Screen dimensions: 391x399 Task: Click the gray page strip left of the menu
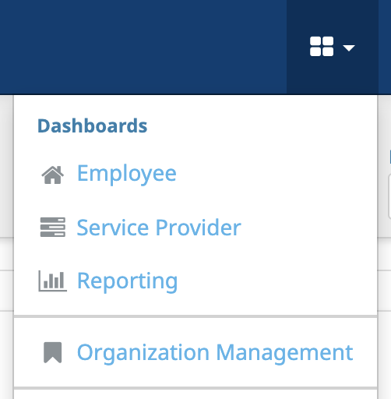pyautogui.click(x=6, y=166)
